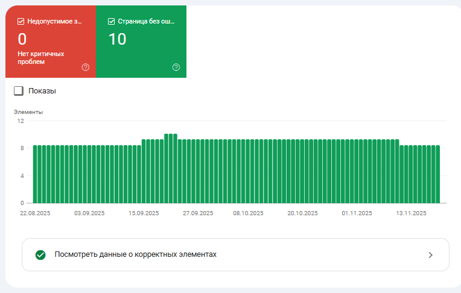Uncheck the Страница без ошибок checkbox

point(111,21)
